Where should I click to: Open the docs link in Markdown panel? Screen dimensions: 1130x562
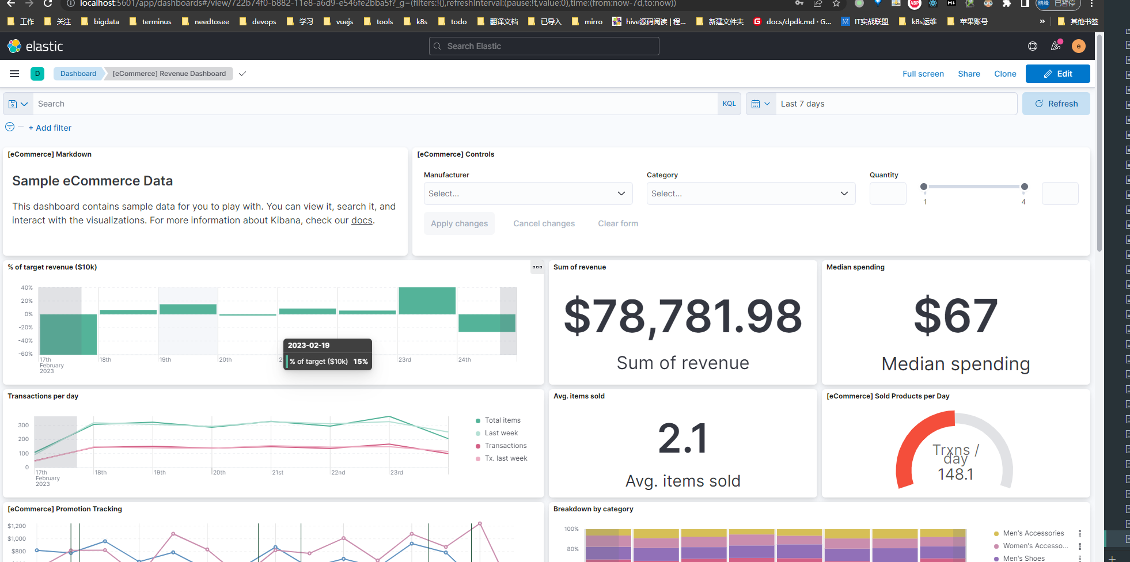pyautogui.click(x=362, y=221)
